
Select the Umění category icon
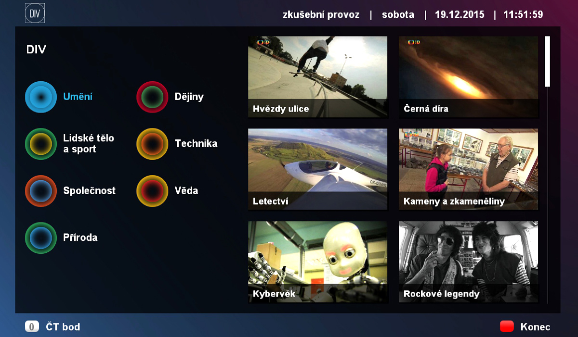(x=40, y=97)
